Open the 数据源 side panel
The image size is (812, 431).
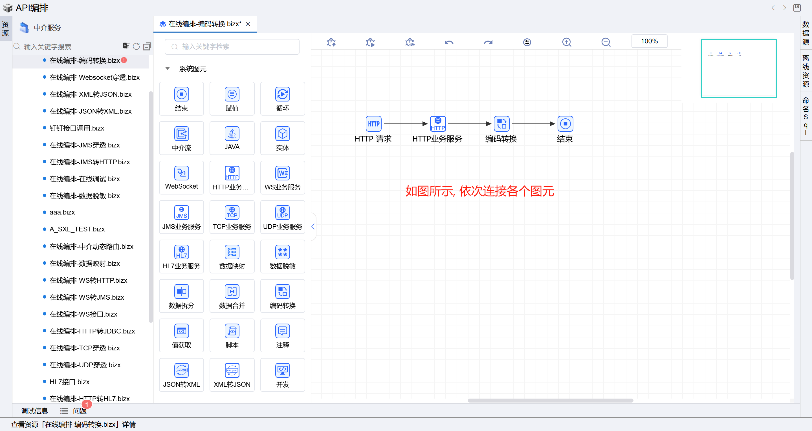[x=806, y=33]
